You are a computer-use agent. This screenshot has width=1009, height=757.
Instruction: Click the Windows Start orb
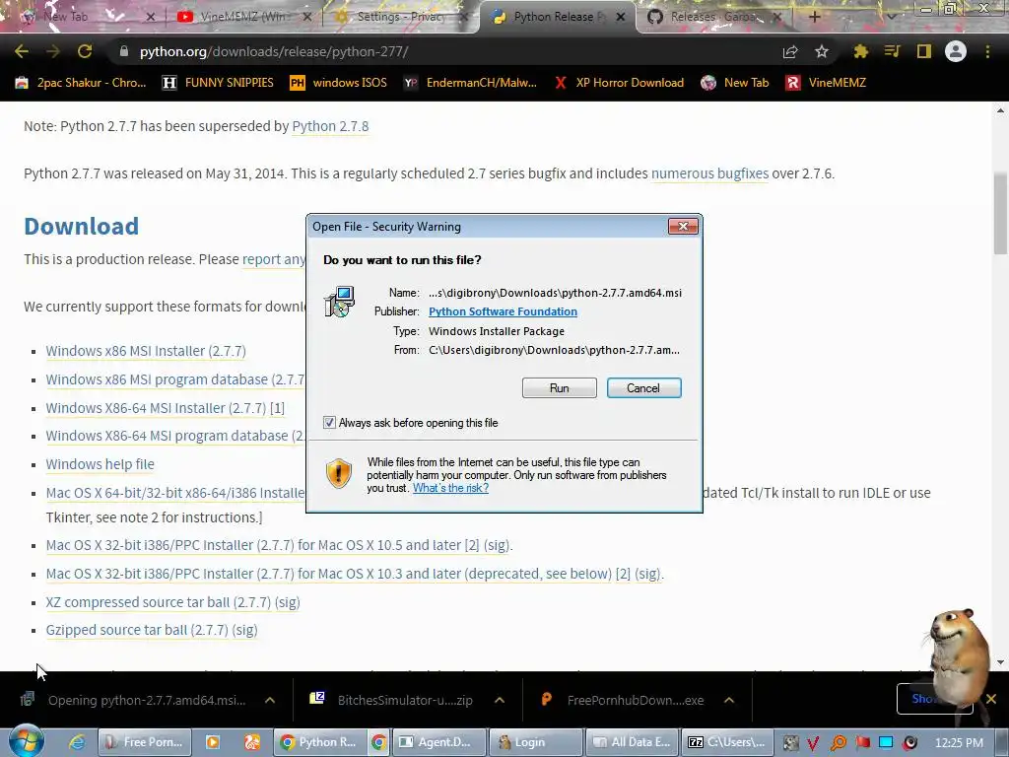click(27, 740)
